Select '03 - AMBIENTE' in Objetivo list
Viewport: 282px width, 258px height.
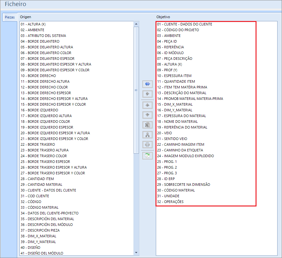coord(169,36)
